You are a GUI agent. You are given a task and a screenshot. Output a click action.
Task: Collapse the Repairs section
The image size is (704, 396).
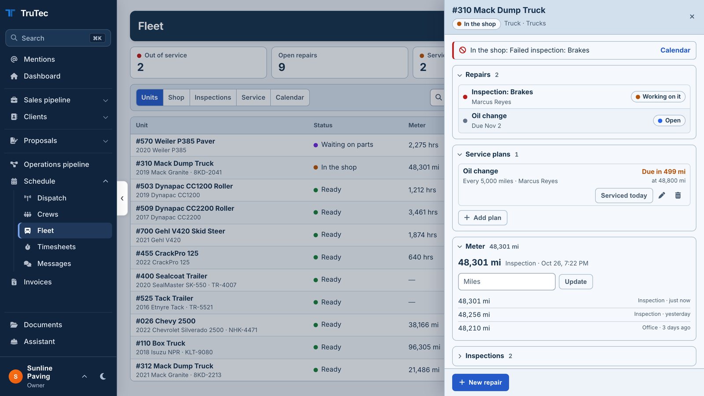[460, 75]
